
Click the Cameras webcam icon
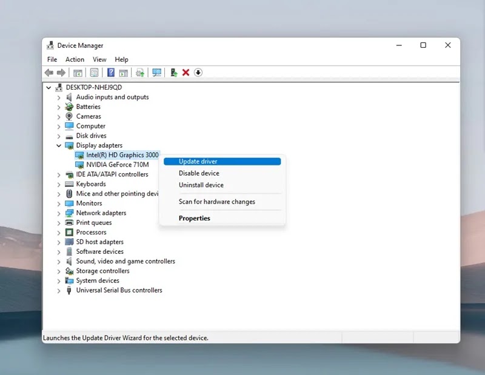click(69, 116)
